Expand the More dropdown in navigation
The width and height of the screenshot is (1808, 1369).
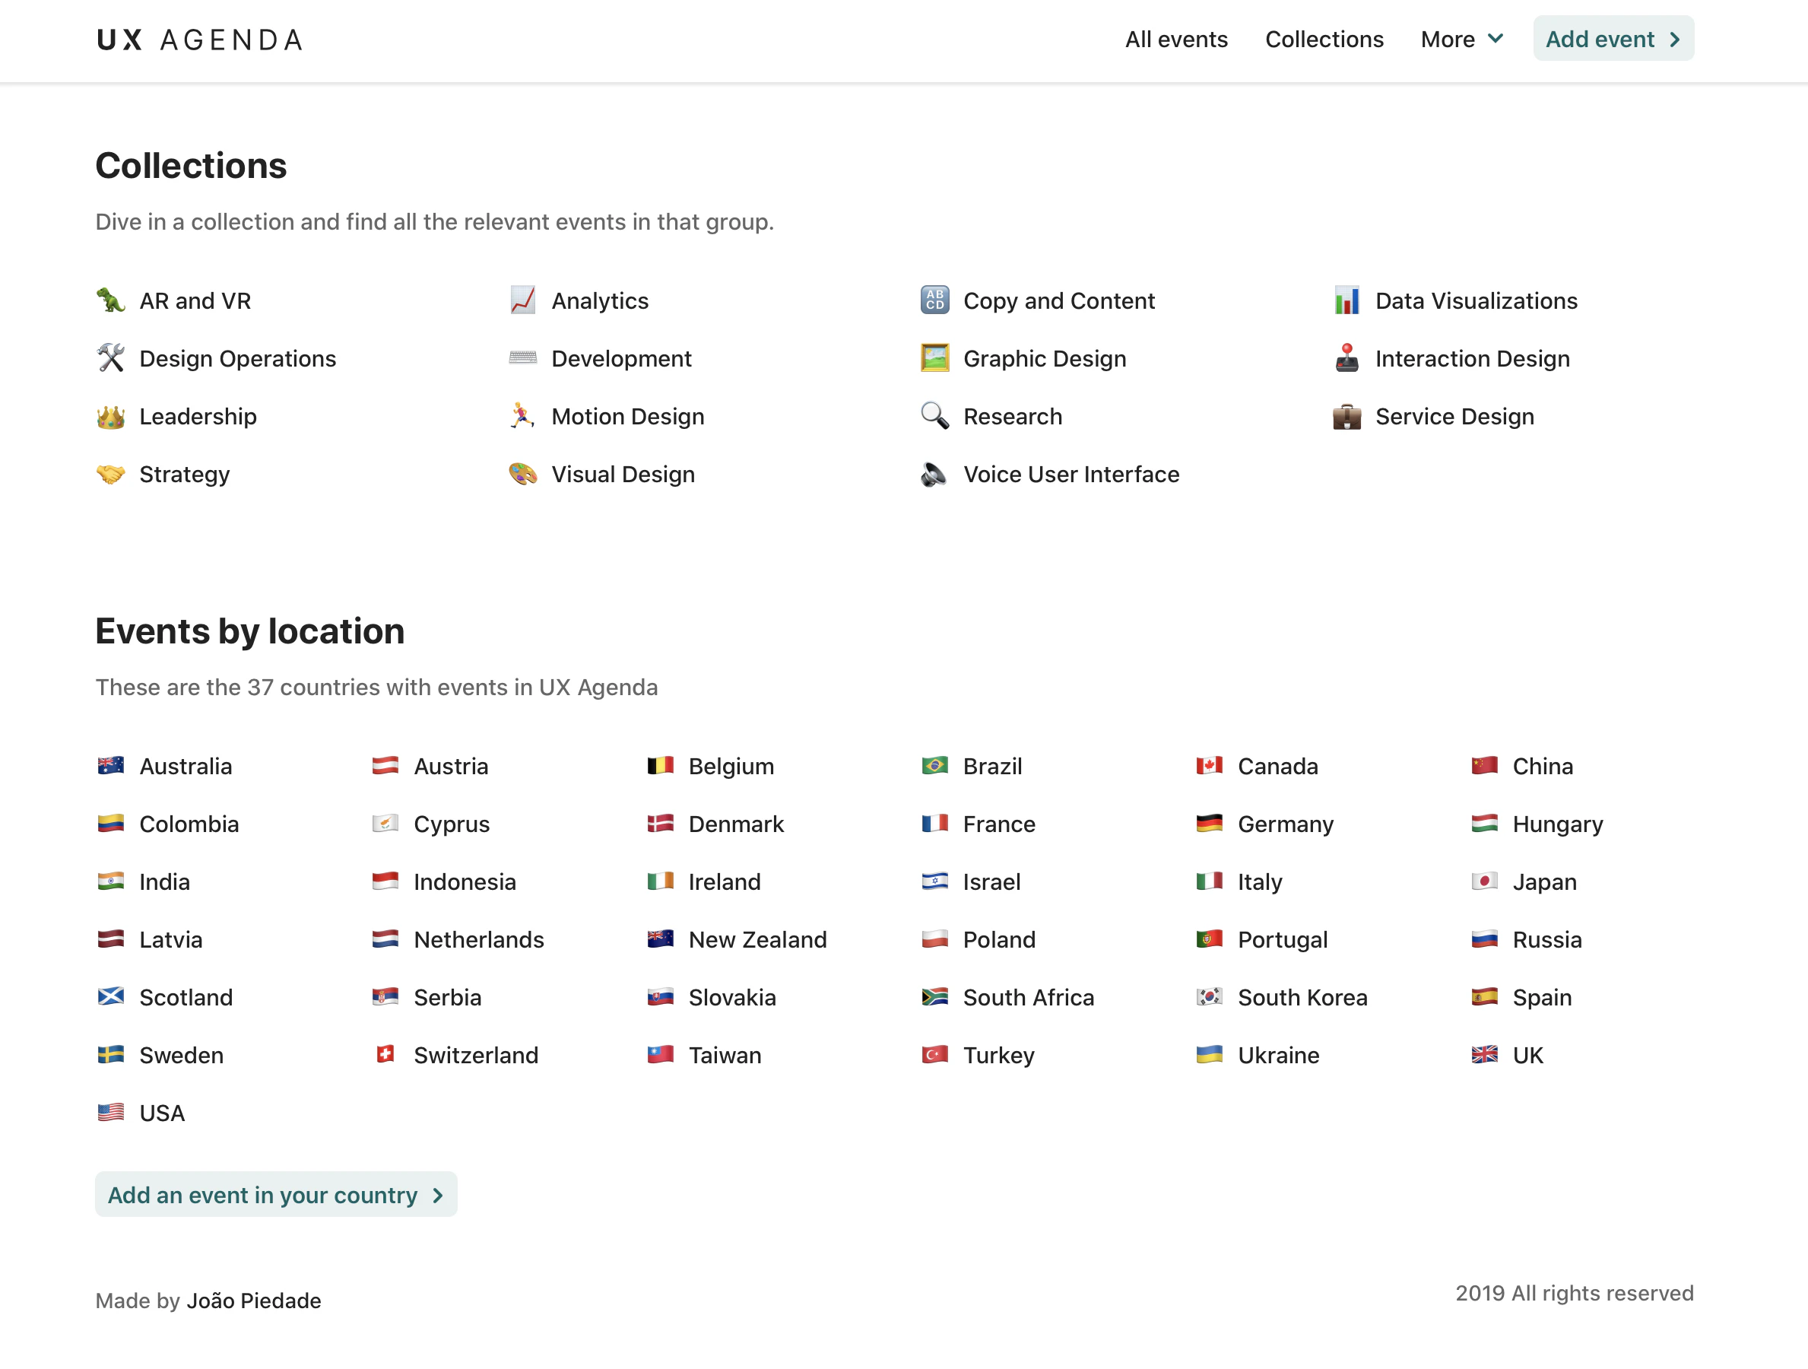click(x=1448, y=40)
